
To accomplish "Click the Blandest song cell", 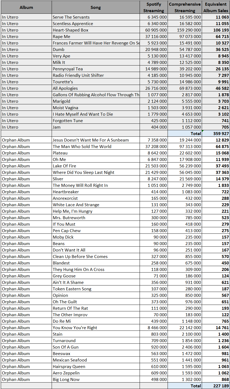I will click(x=95, y=263).
